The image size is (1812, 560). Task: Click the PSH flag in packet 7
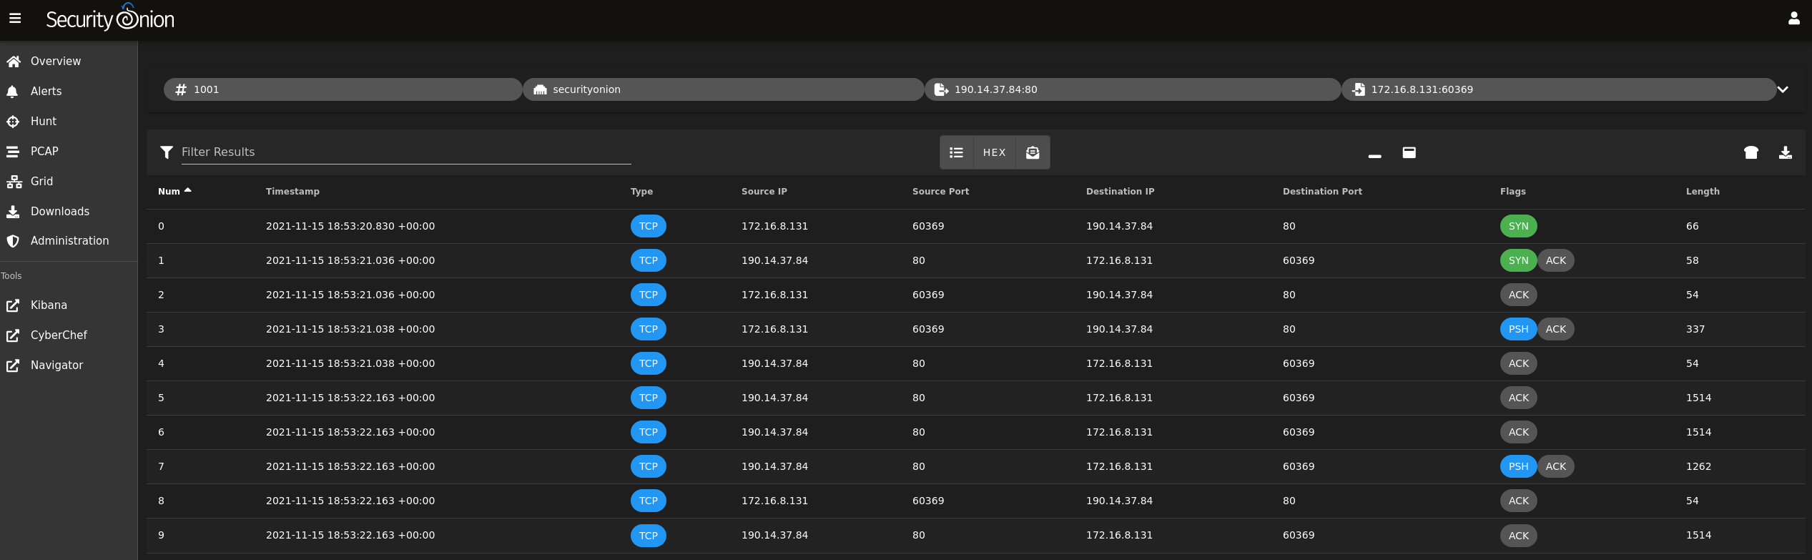[x=1518, y=466]
